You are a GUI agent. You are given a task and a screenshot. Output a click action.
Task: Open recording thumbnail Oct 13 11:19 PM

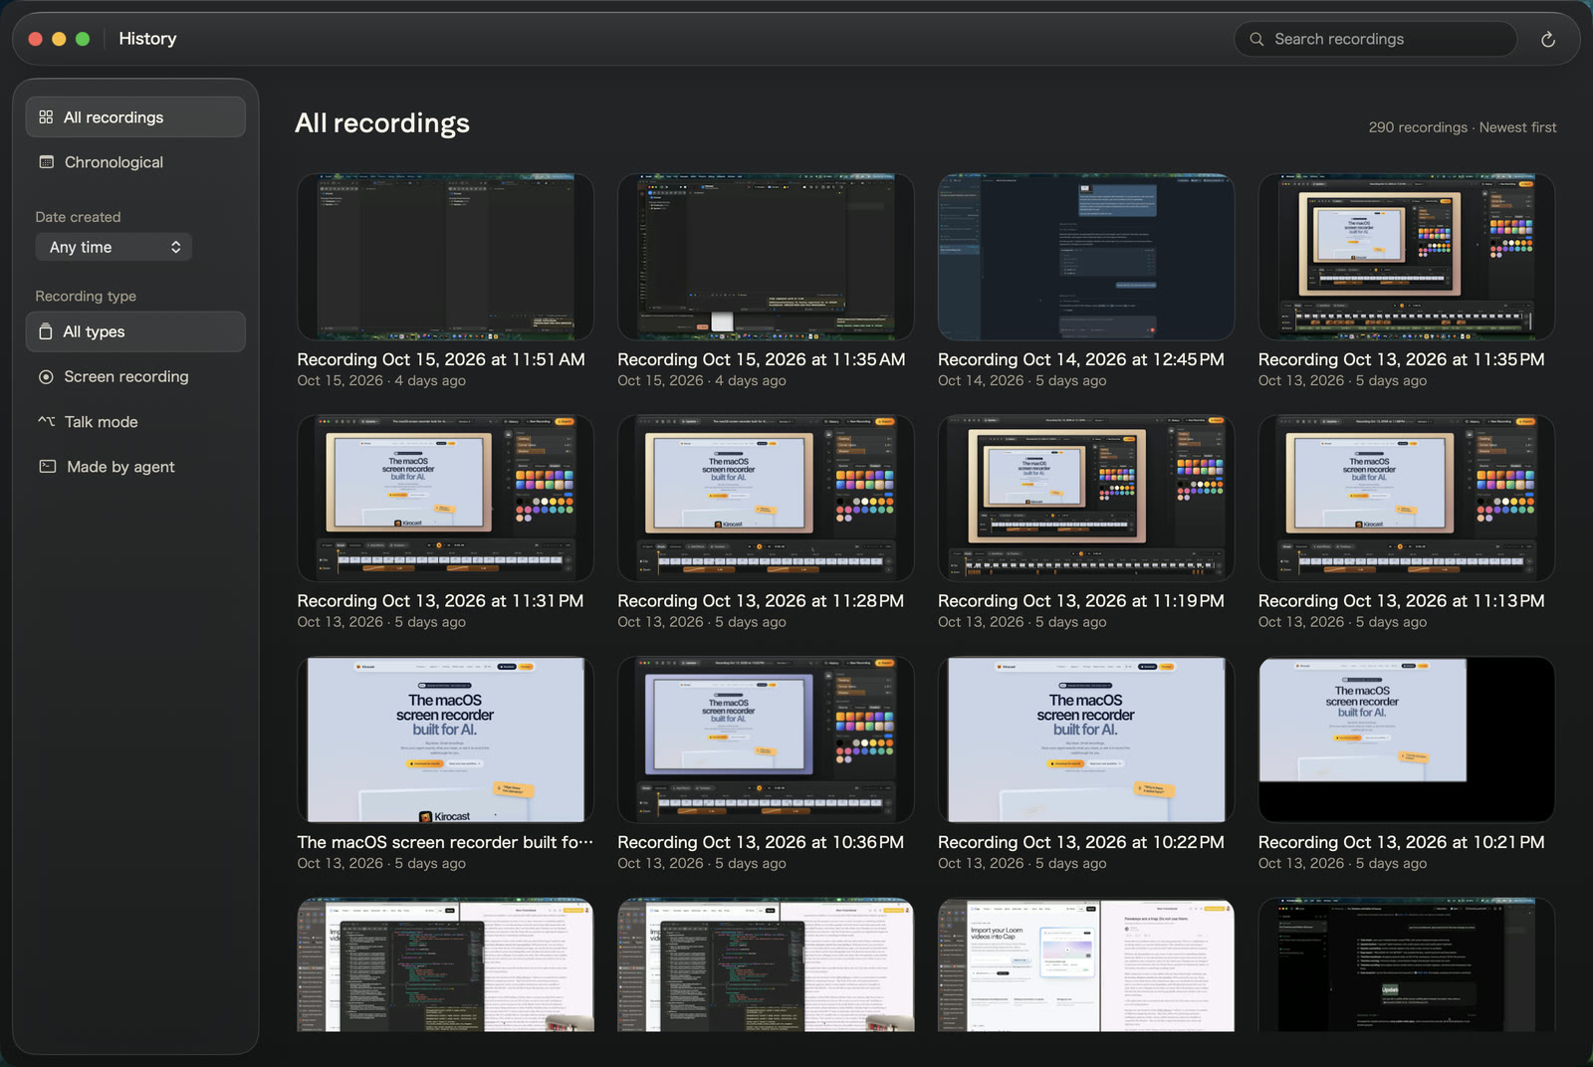[1086, 499]
